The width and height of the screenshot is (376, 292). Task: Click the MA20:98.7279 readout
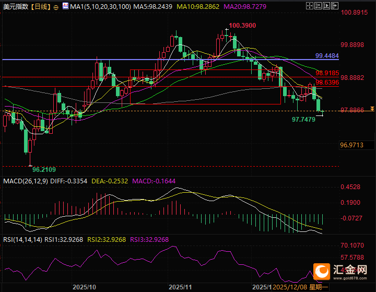pos(245,7)
